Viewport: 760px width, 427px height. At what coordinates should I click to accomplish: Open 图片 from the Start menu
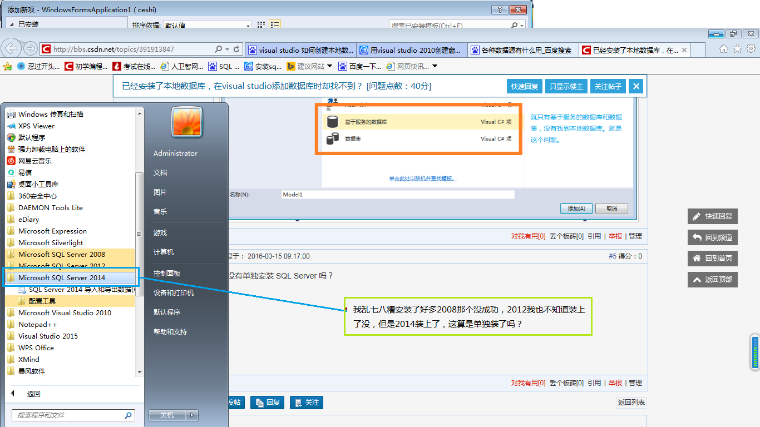(x=160, y=192)
